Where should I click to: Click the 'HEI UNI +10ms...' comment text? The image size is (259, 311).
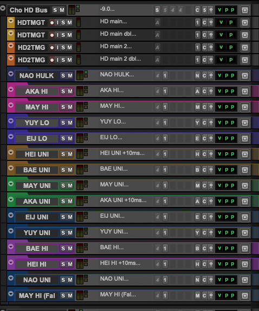122,153
